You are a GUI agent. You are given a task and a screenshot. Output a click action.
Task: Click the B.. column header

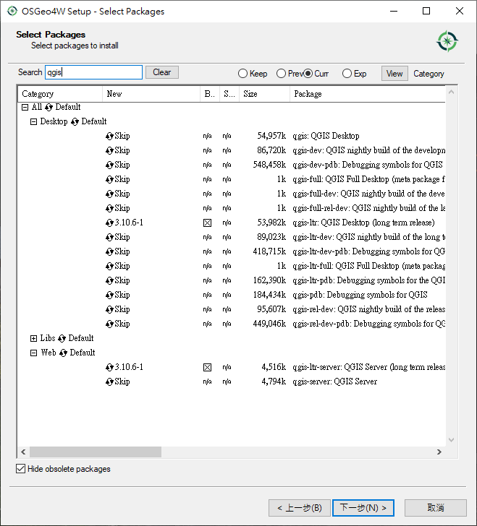(210, 94)
